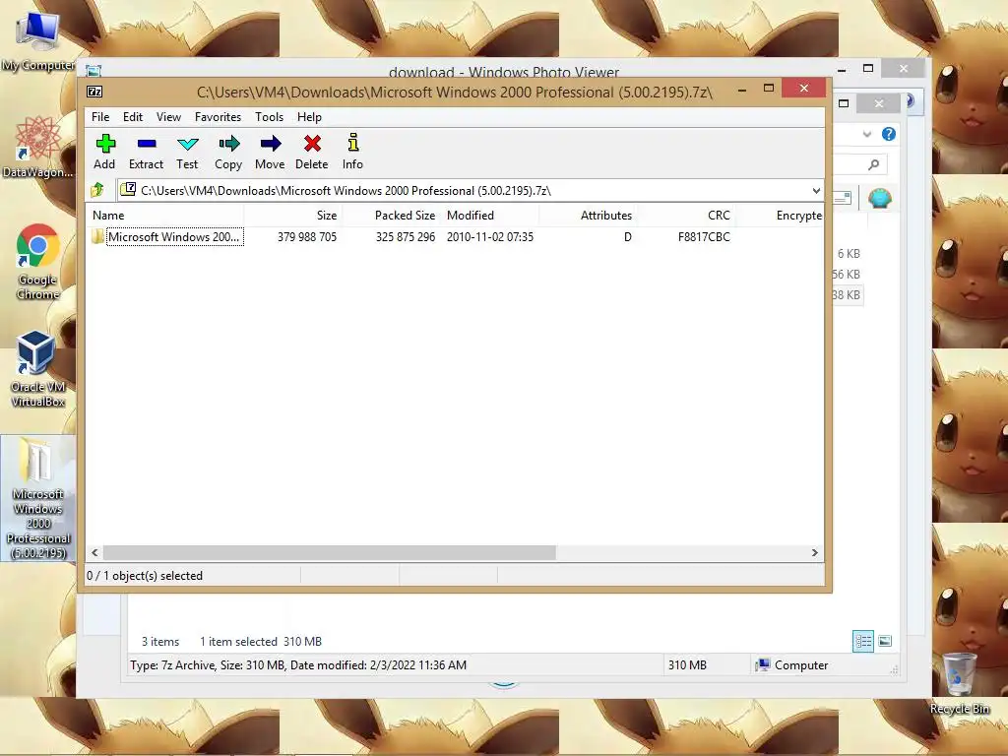Click packed size 325 875 296
The image size is (1008, 756).
[406, 236]
